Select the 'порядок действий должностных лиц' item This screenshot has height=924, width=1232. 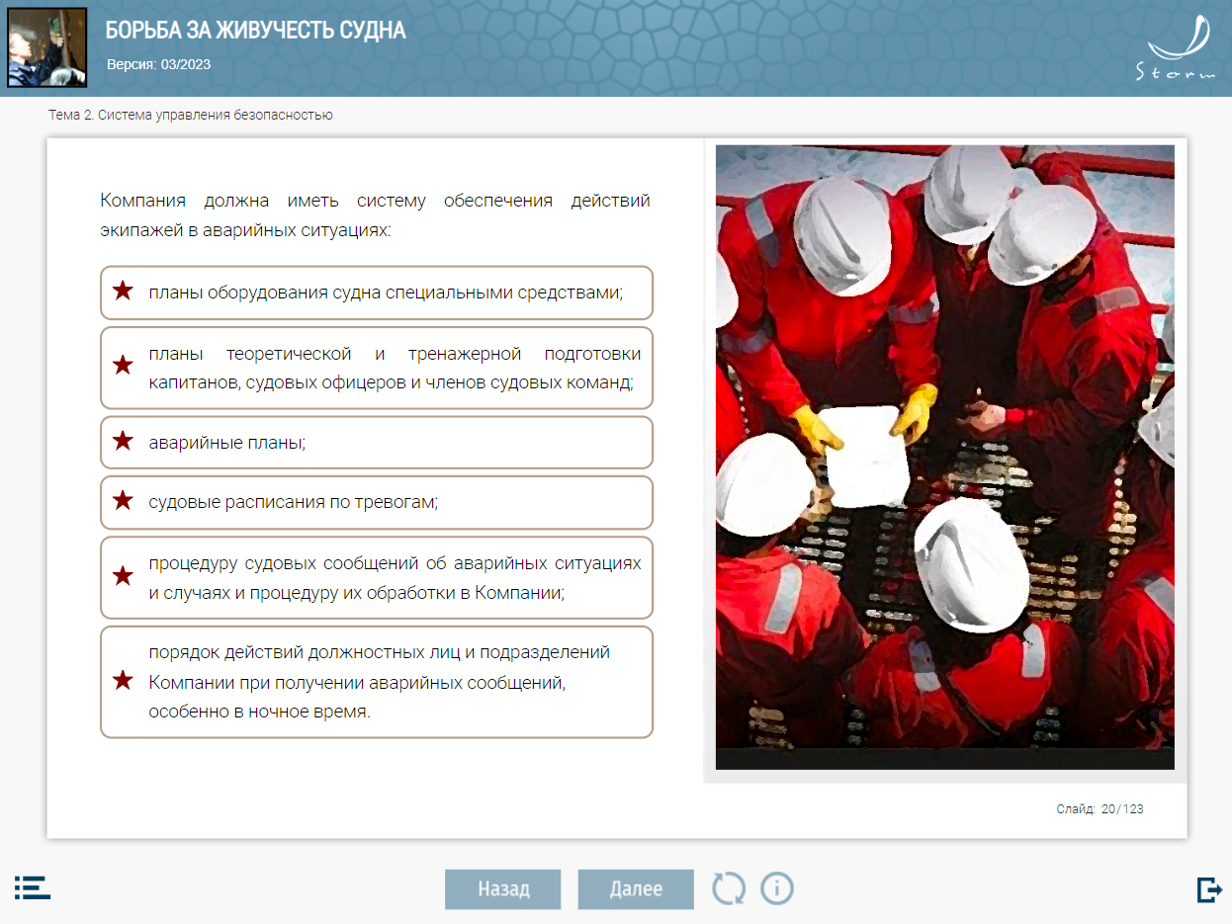tap(377, 682)
